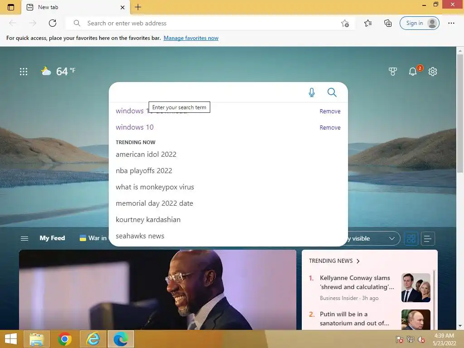Image resolution: width=464 pixels, height=348 pixels.
Task: Refresh the current page
Action: tap(53, 23)
